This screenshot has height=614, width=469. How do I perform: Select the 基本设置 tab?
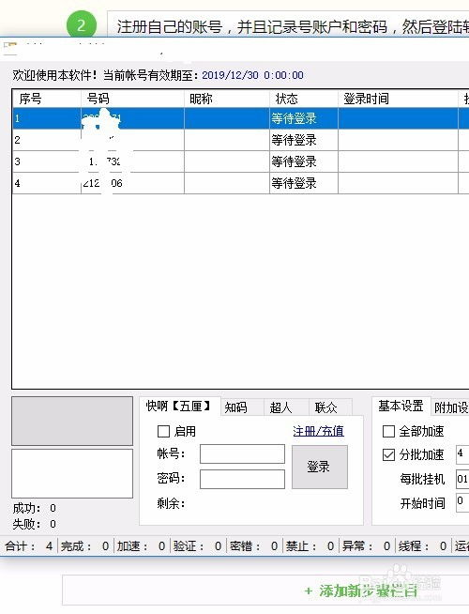tap(401, 407)
